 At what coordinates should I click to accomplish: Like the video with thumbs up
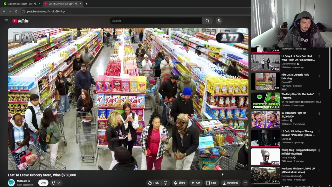[153, 183]
